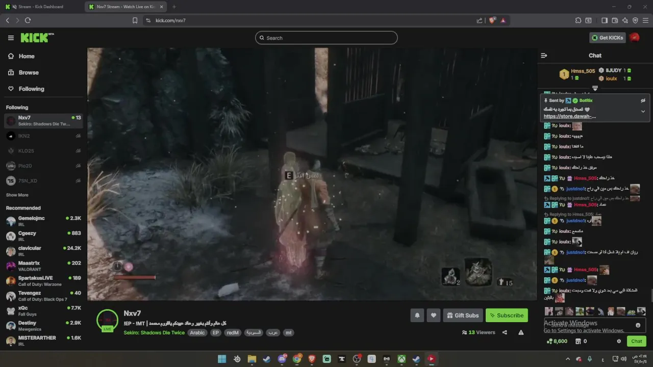Viewport: 653px width, 367px height.
Task: Open recommended channel MISTERARTHER
Action: click(43, 340)
